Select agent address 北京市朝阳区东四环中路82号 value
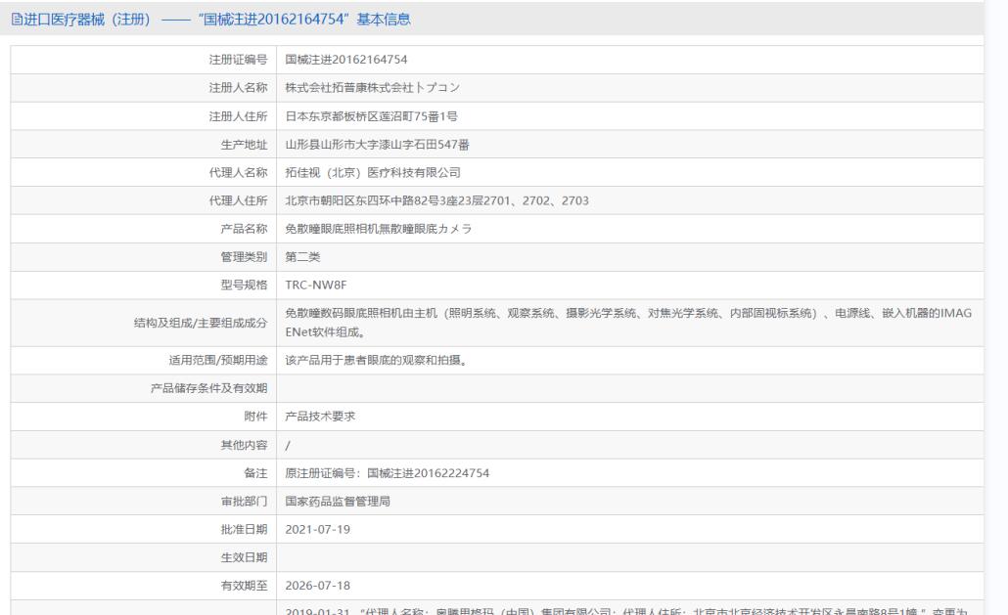The image size is (1008, 615). click(x=436, y=201)
